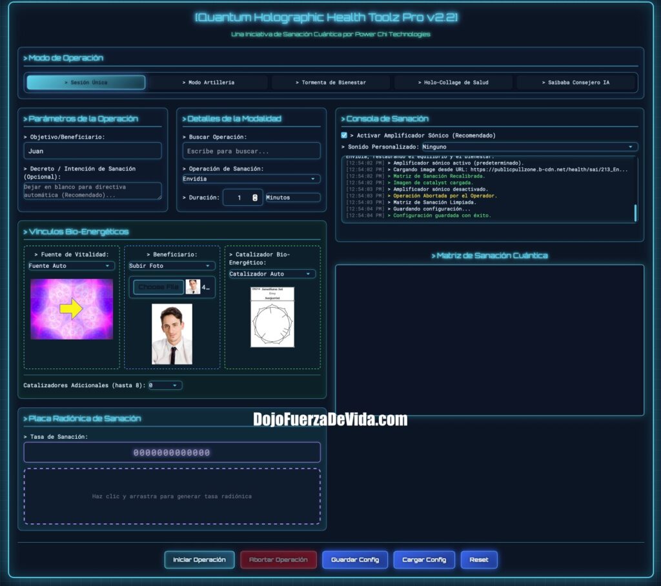Image resolution: width=661 pixels, height=586 pixels.
Task: Click the Choose File upload button
Action: click(159, 287)
